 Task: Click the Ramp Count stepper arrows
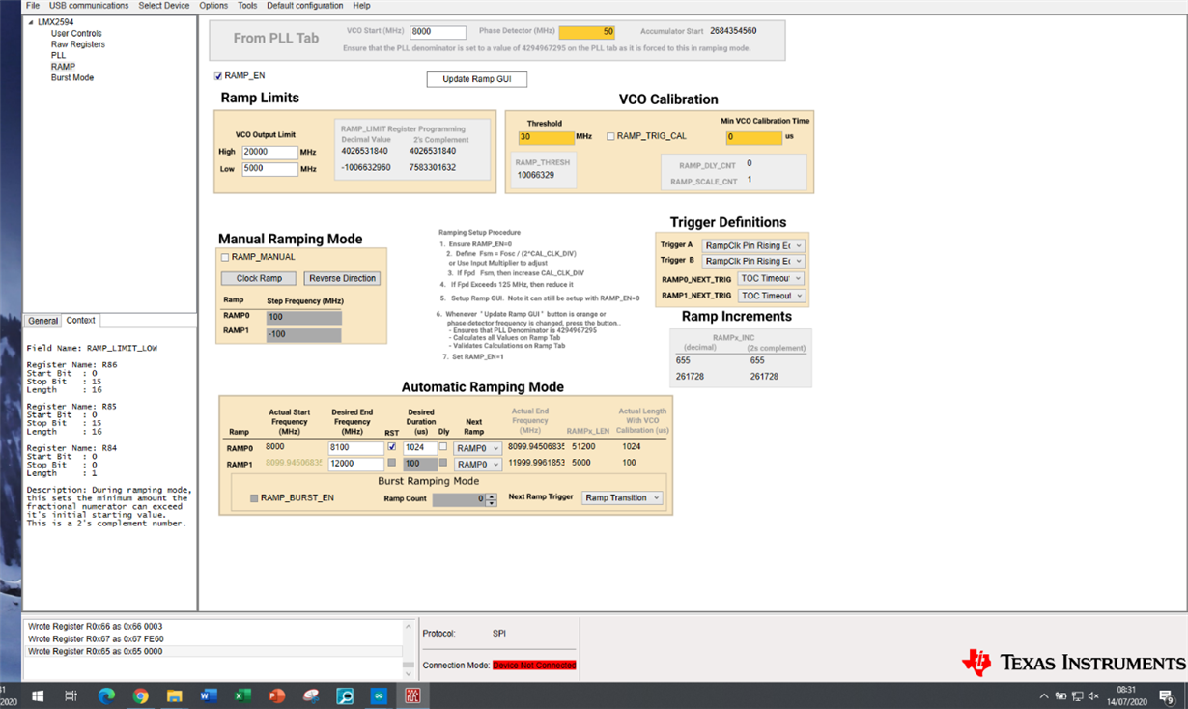click(x=491, y=499)
